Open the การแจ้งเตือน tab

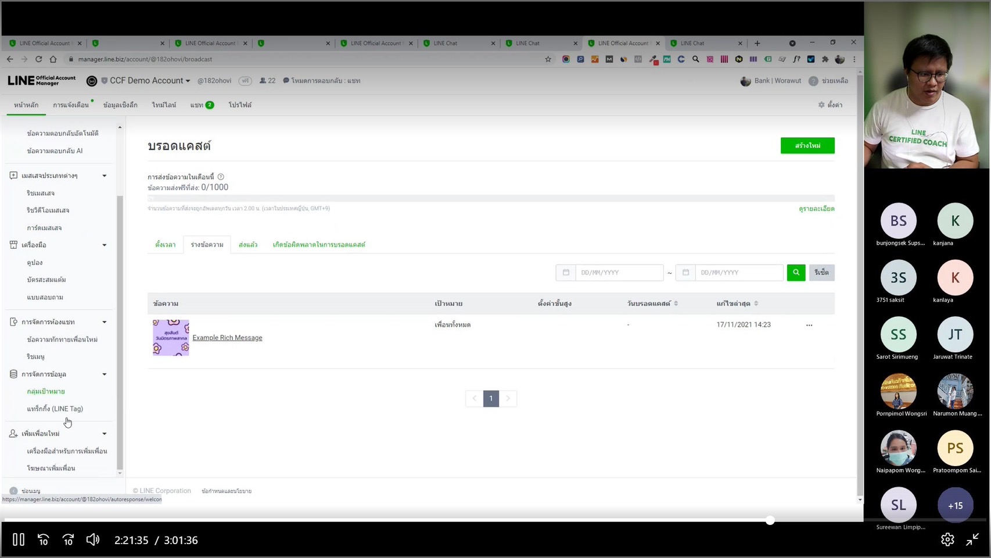[71, 105]
